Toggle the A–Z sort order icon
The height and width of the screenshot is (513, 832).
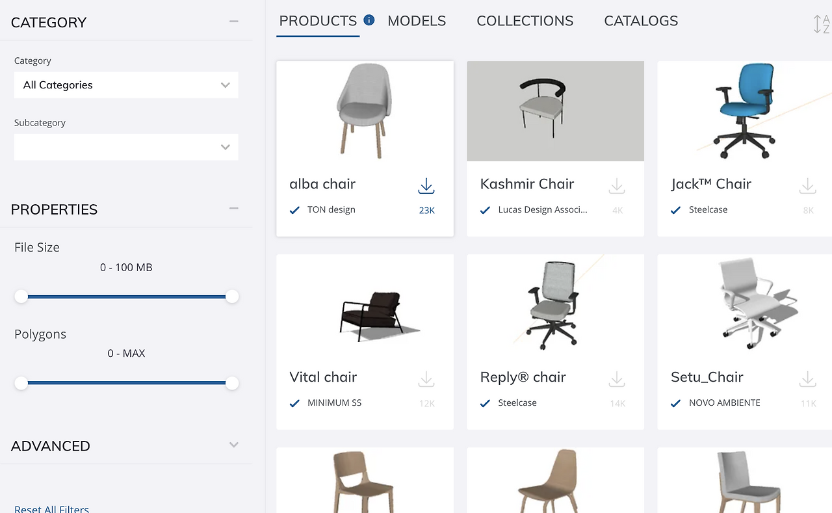coord(821,24)
